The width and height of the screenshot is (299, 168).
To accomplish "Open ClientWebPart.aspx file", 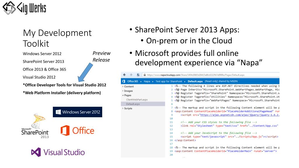I will (x=137, y=100).
